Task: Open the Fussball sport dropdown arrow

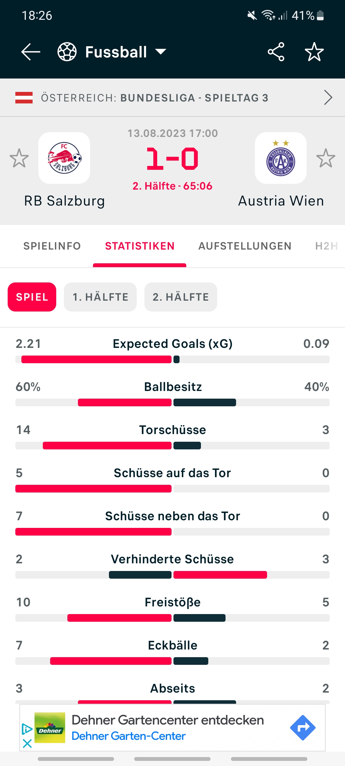Action: pos(161,52)
